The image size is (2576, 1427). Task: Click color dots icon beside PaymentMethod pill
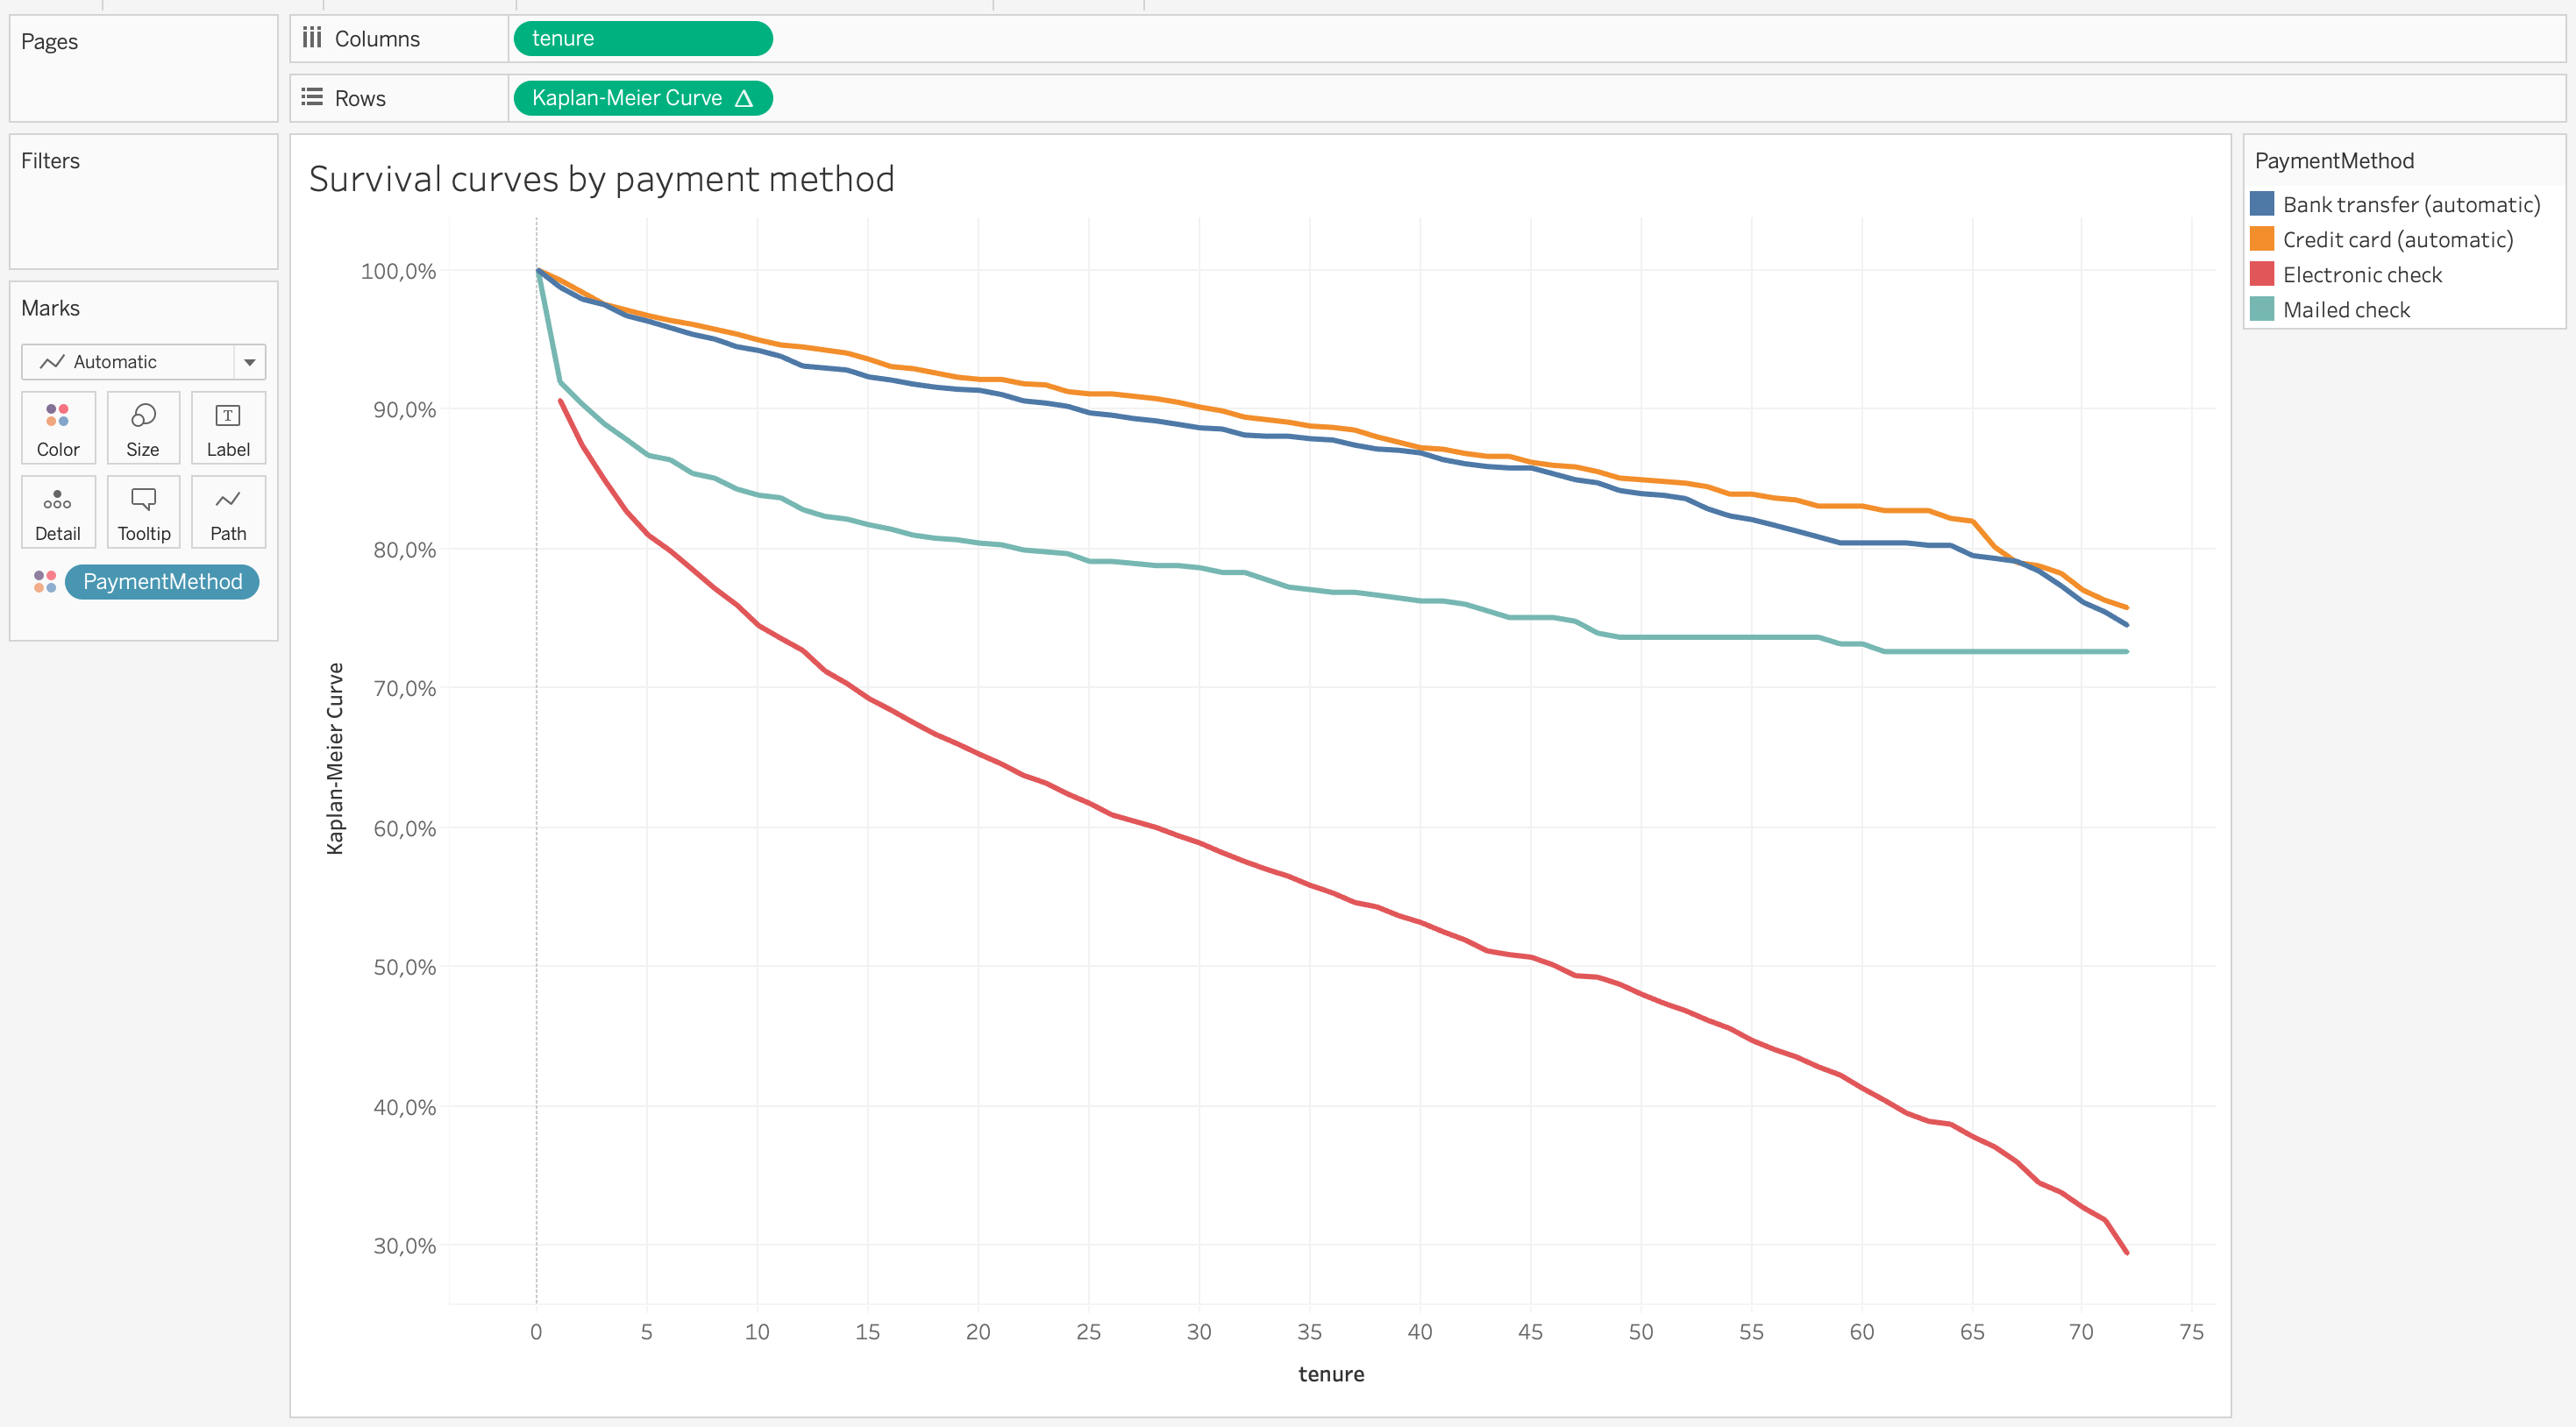pyautogui.click(x=45, y=582)
